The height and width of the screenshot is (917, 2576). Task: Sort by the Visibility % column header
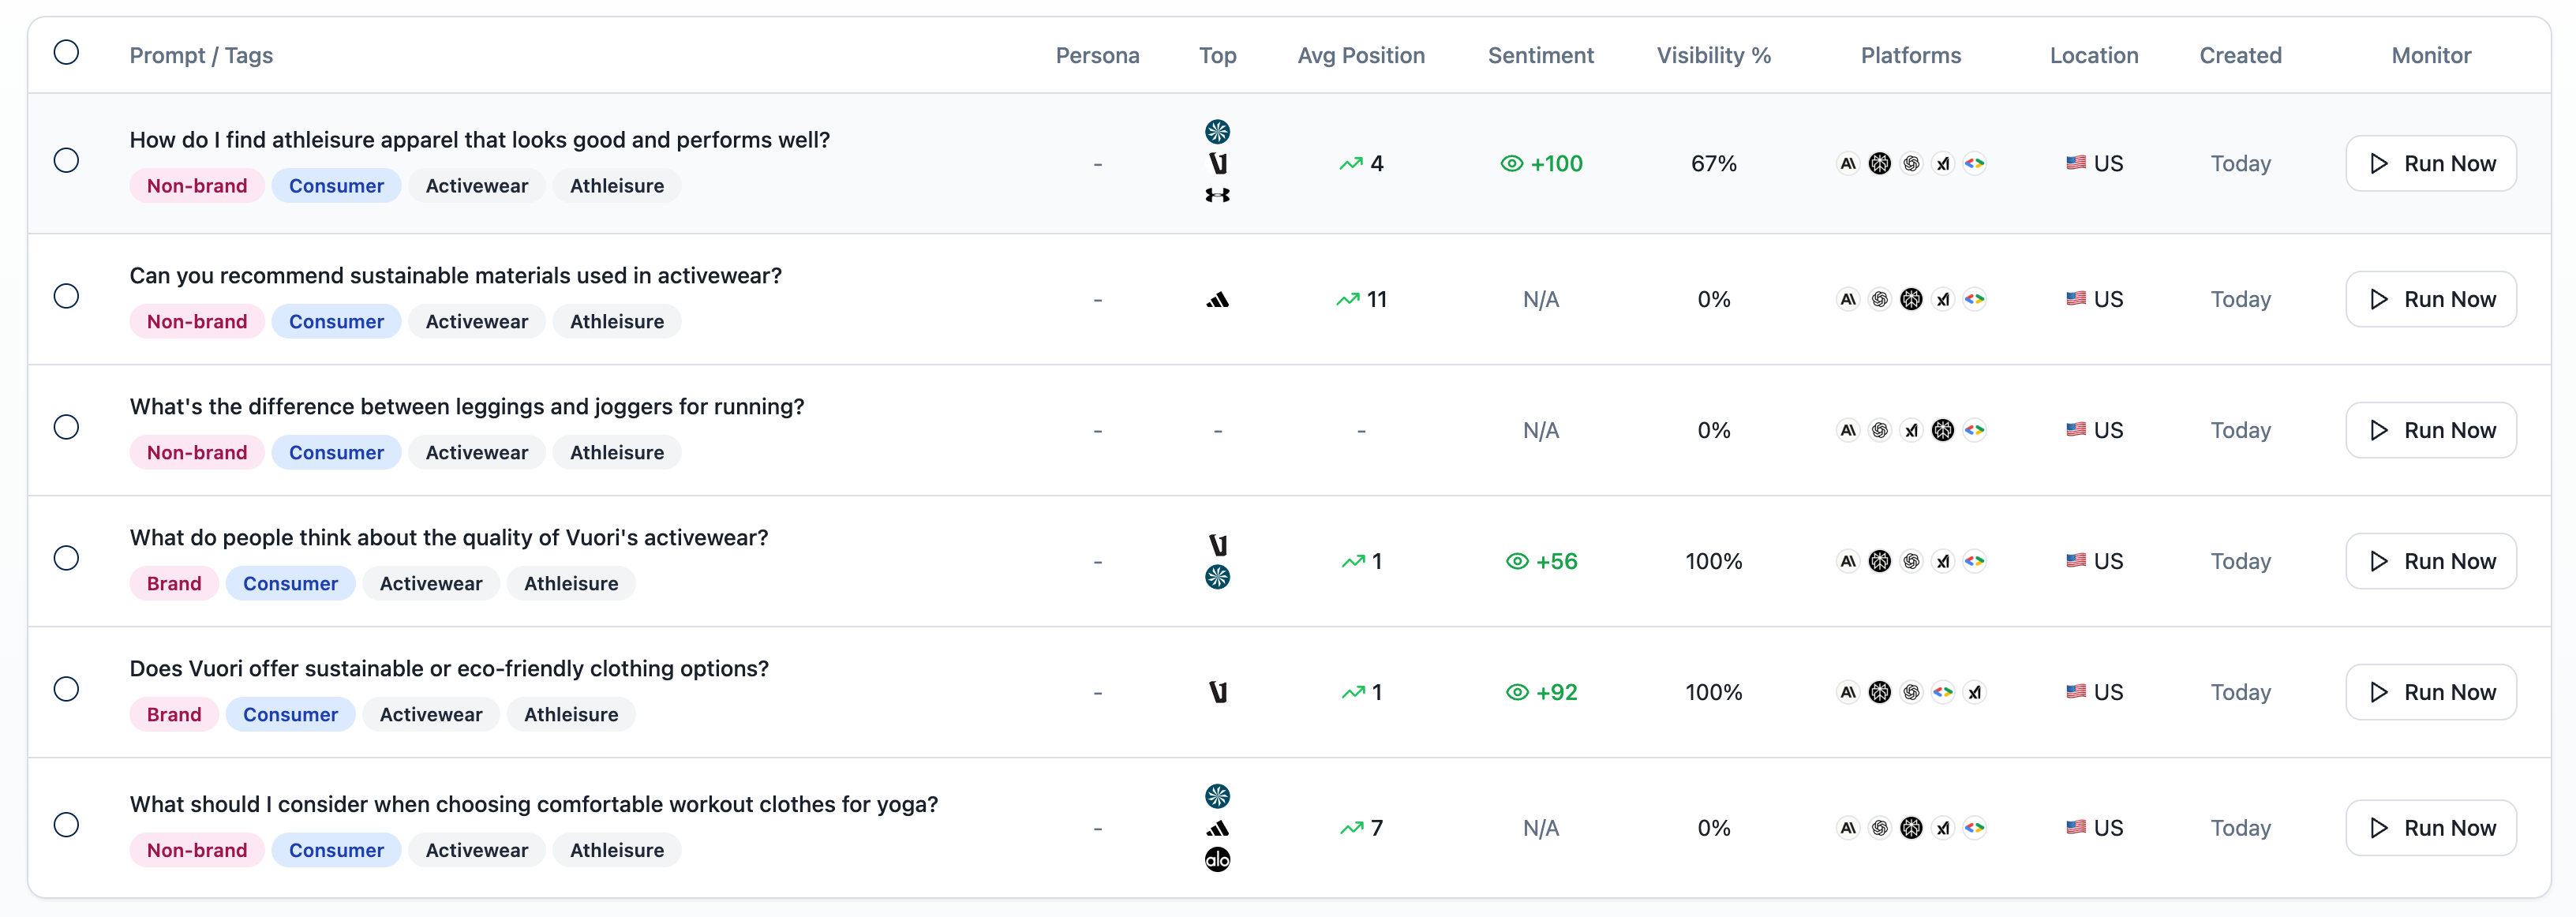click(1713, 55)
